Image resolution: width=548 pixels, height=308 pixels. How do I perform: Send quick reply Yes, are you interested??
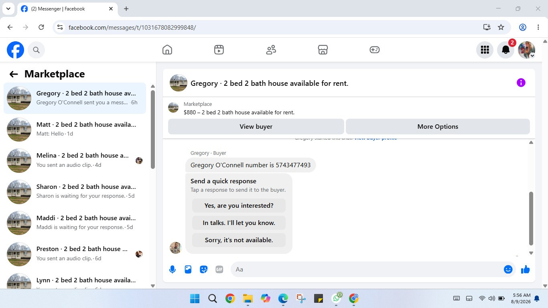pyautogui.click(x=239, y=206)
